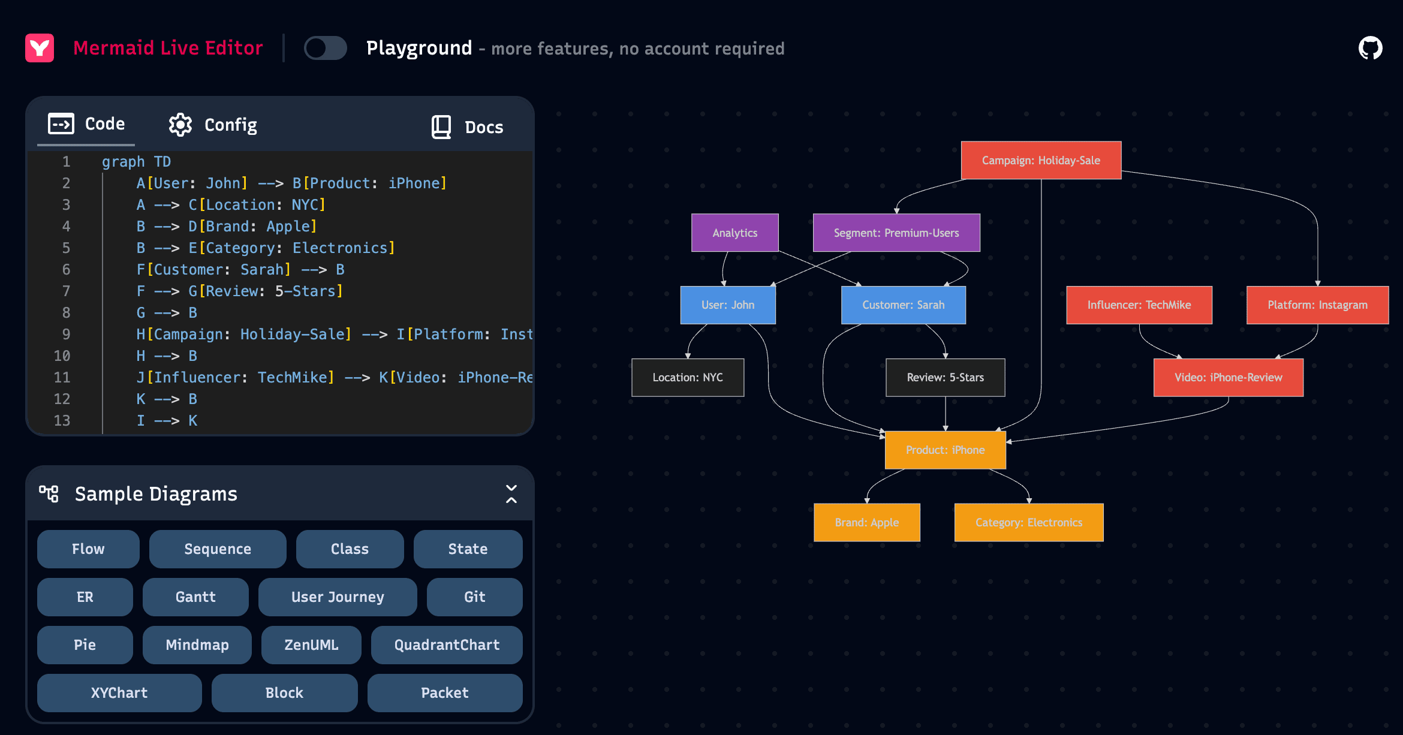Load the User Journey sample diagram
Viewport: 1403px width, 735px height.
pos(338,597)
